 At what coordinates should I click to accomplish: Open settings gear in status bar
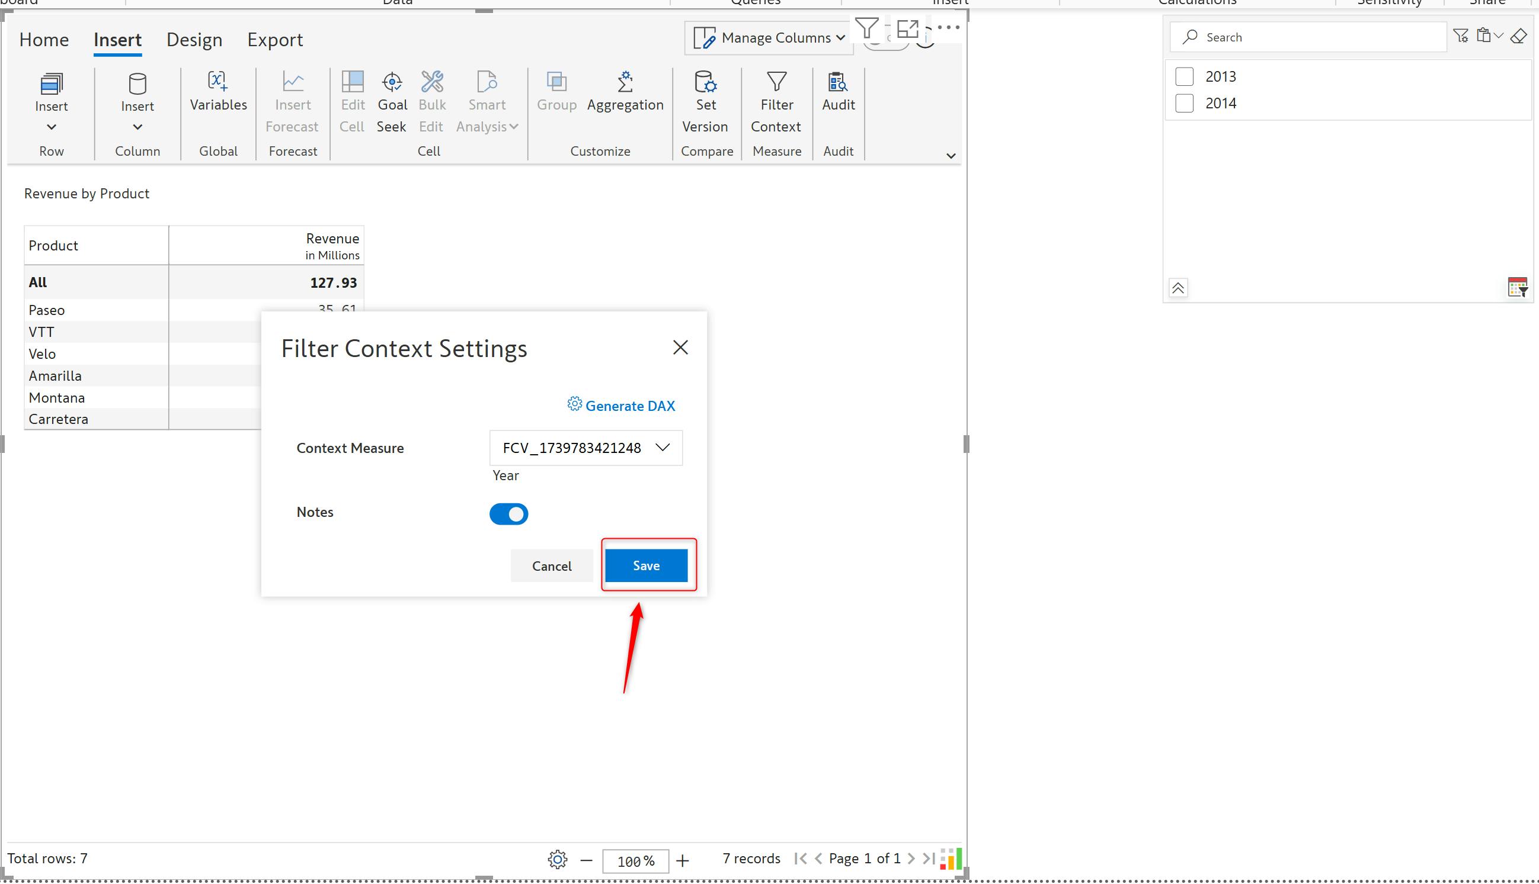coord(557,859)
